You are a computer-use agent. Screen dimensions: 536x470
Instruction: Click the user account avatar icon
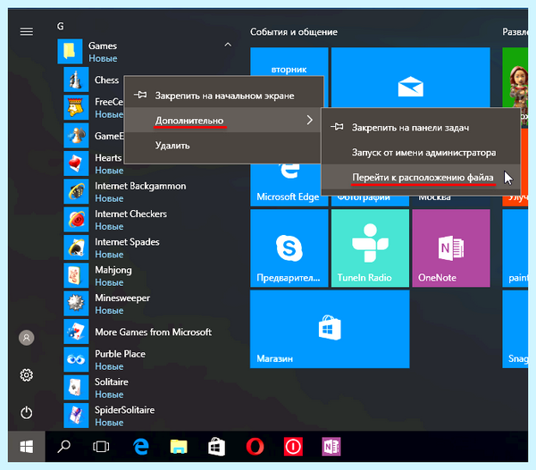coord(26,338)
